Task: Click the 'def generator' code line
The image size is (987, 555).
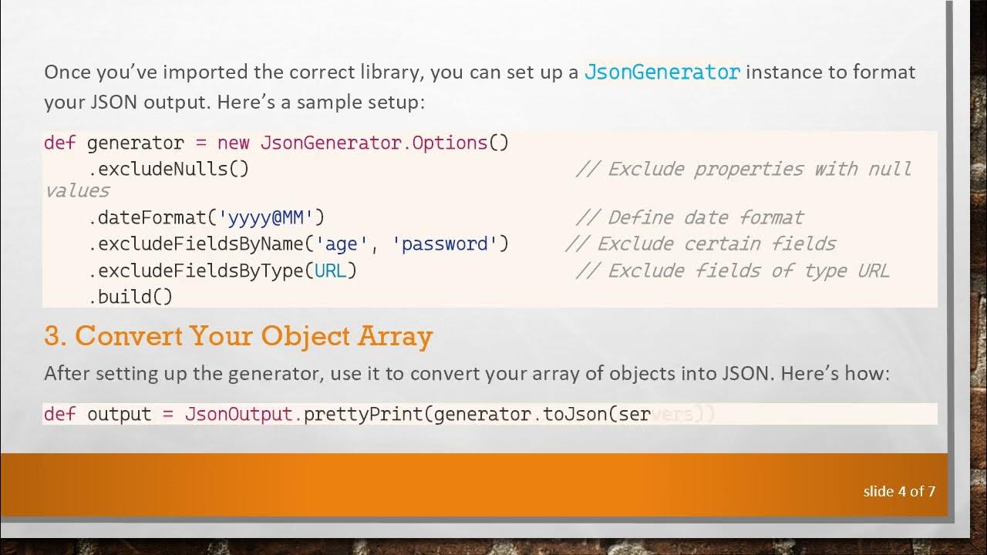Action: [276, 143]
